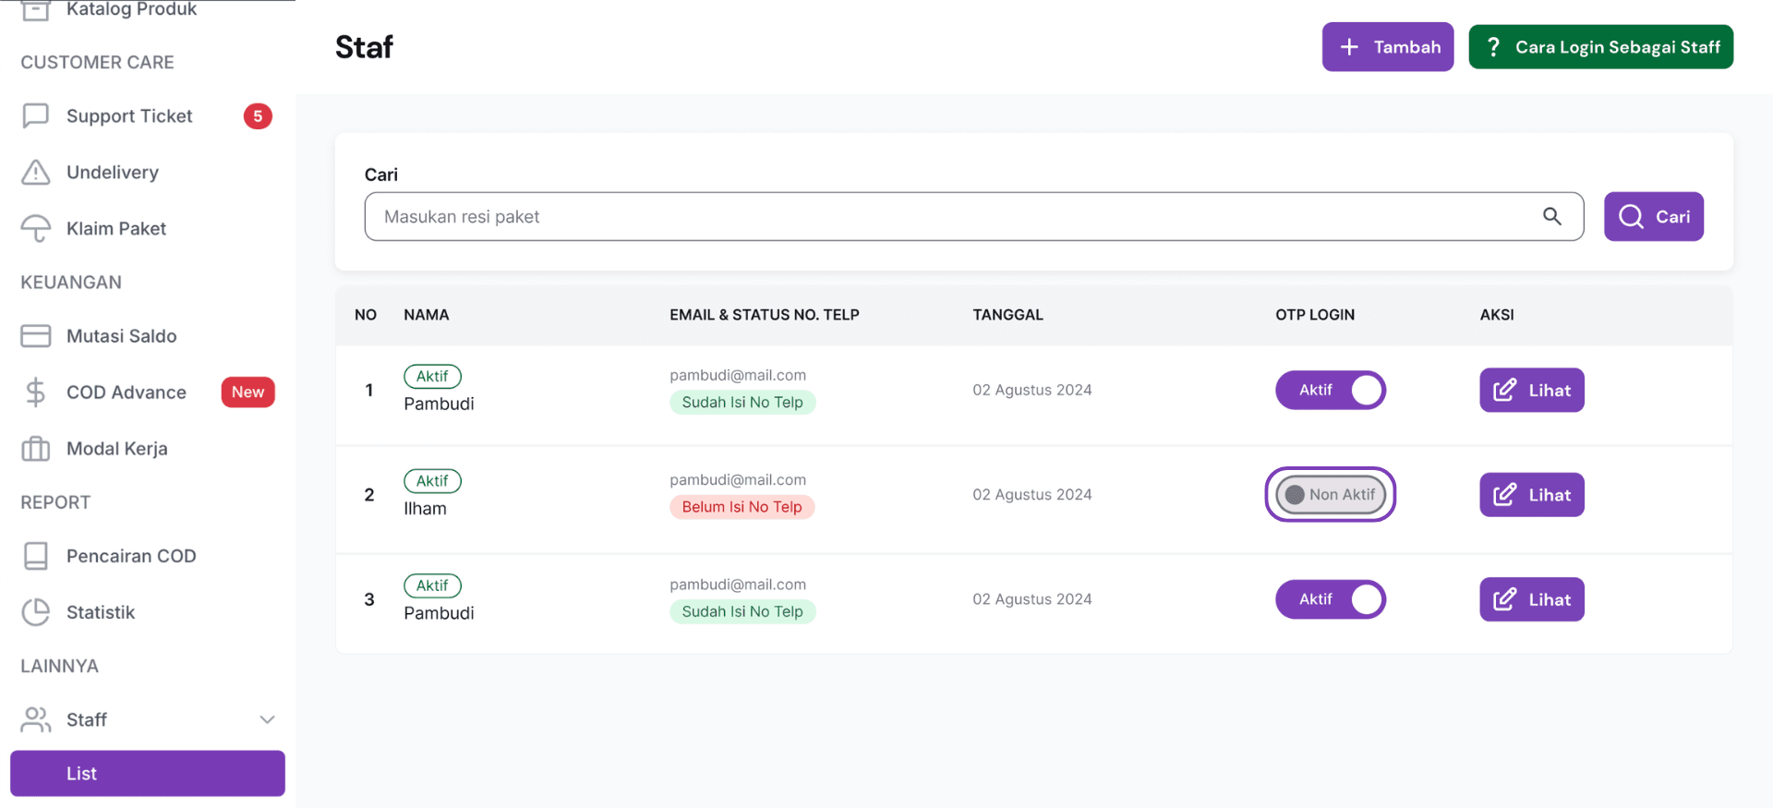Toggle OTP login for Pambudi in row 3

pyautogui.click(x=1330, y=599)
